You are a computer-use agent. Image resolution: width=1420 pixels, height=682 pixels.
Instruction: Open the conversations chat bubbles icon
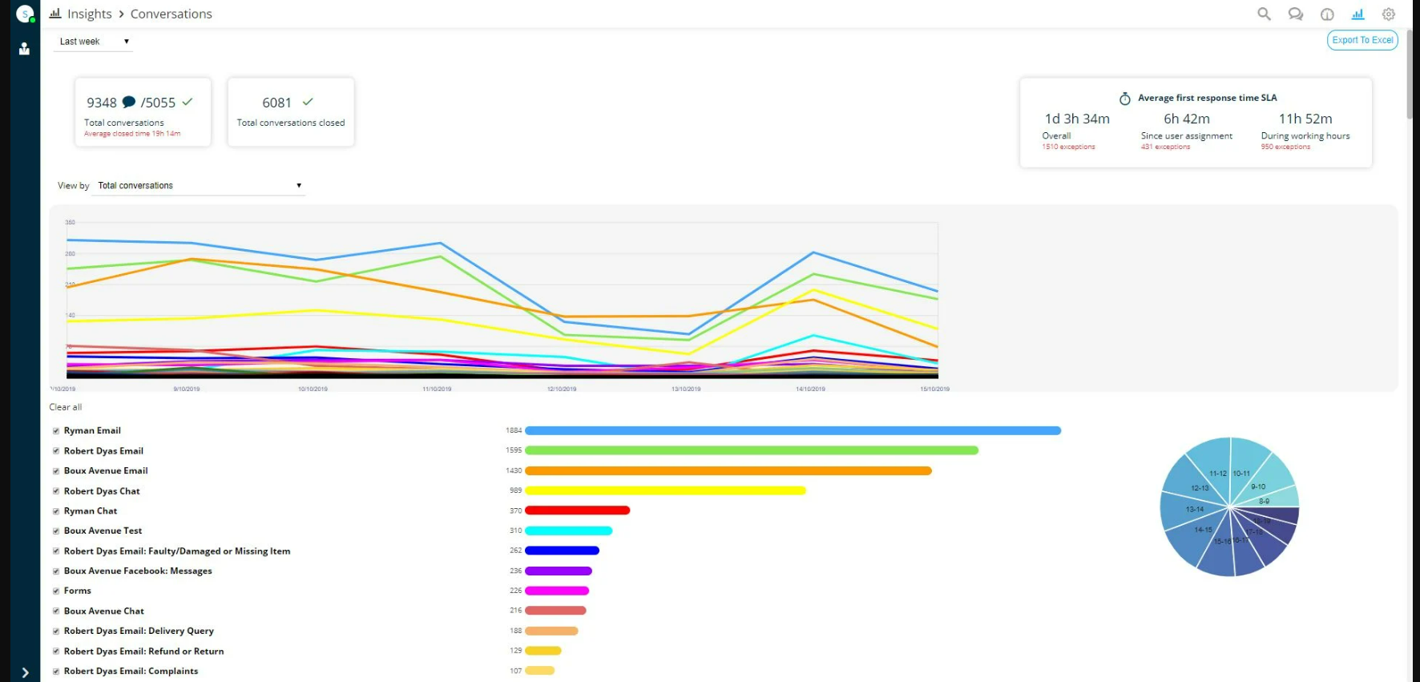tap(1295, 14)
